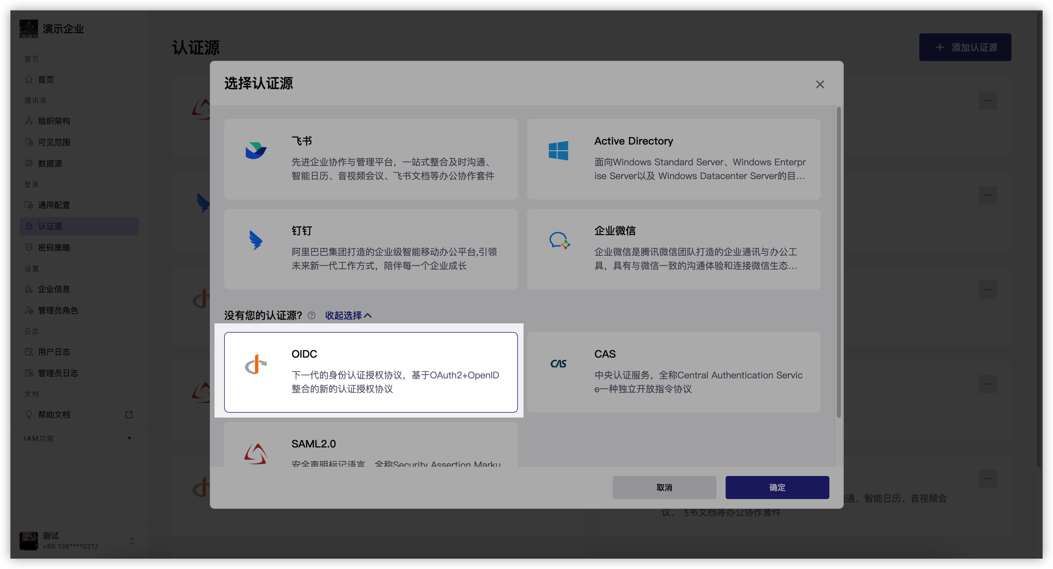Click the 测试 user avatar
The height and width of the screenshot is (569, 1053).
(x=29, y=541)
